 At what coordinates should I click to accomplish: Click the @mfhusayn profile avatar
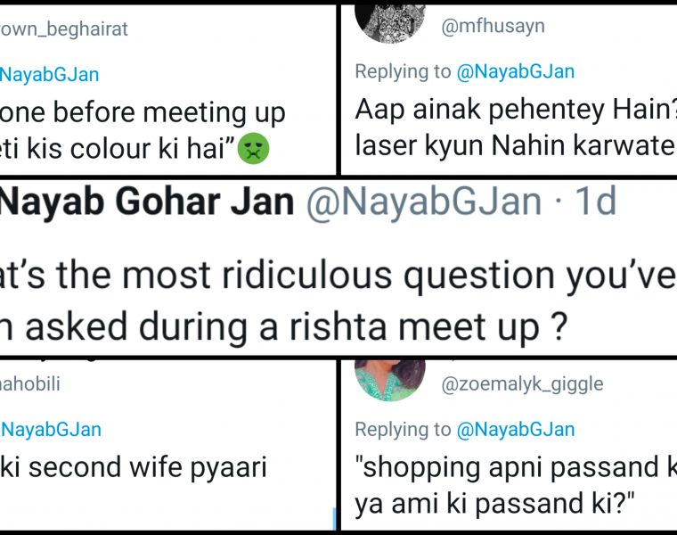[387, 20]
